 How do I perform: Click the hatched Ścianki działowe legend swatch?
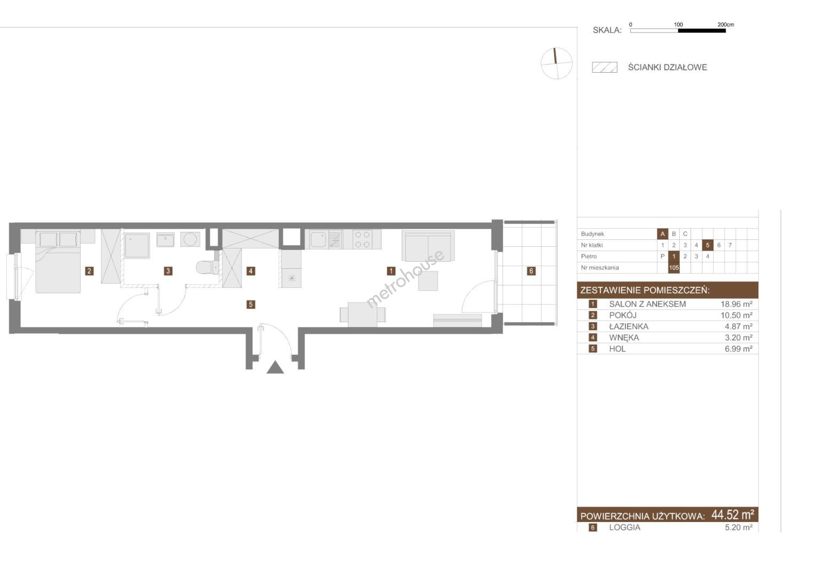[x=605, y=67]
